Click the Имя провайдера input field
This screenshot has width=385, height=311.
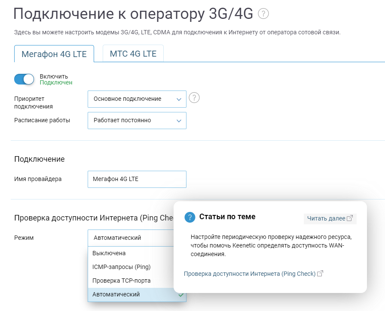(x=137, y=179)
